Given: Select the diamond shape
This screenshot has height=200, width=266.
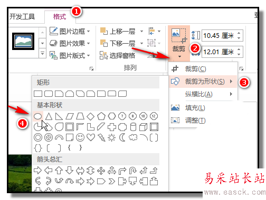Looking at the screenshot, I should (91, 116).
